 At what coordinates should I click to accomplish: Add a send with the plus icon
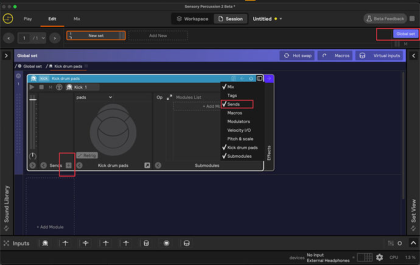coord(69,165)
